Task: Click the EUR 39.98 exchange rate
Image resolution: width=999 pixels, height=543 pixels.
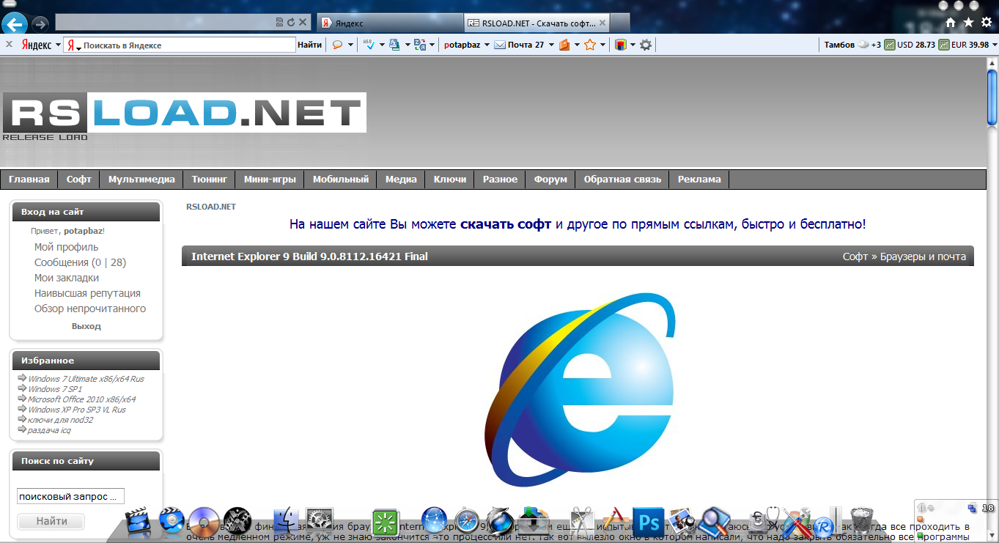Action: (x=963, y=45)
